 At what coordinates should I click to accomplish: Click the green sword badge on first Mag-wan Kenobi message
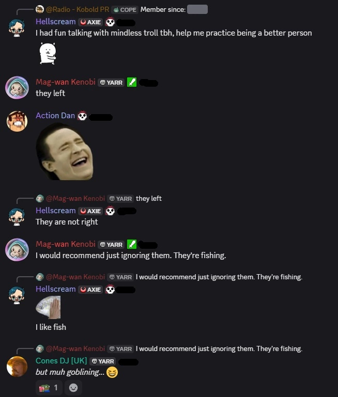132,82
